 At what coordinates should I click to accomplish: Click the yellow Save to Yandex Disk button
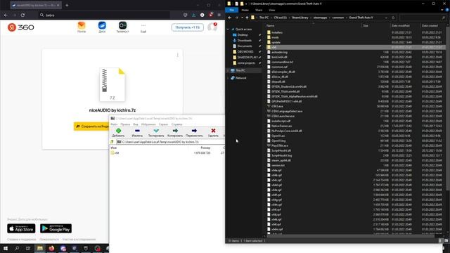(x=91, y=126)
